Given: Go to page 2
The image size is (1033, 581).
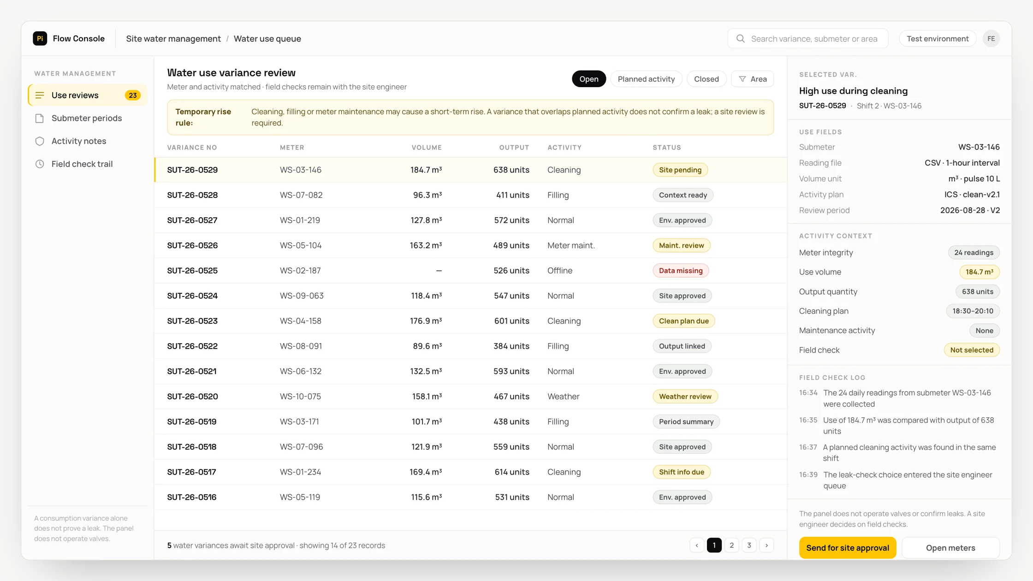Looking at the screenshot, I should (x=732, y=545).
